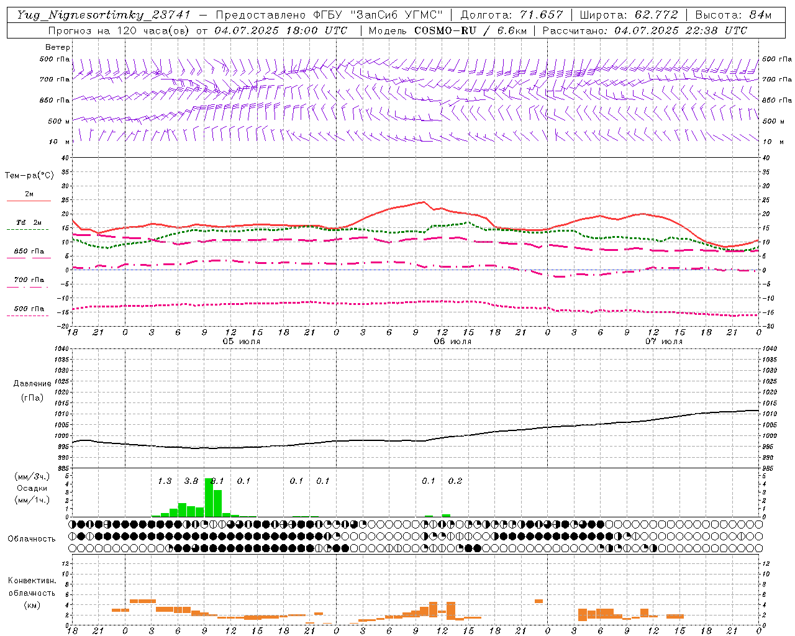Screen dimensions: 795x636
Task: Click the 1.3 precipitation total
Action: [165, 481]
